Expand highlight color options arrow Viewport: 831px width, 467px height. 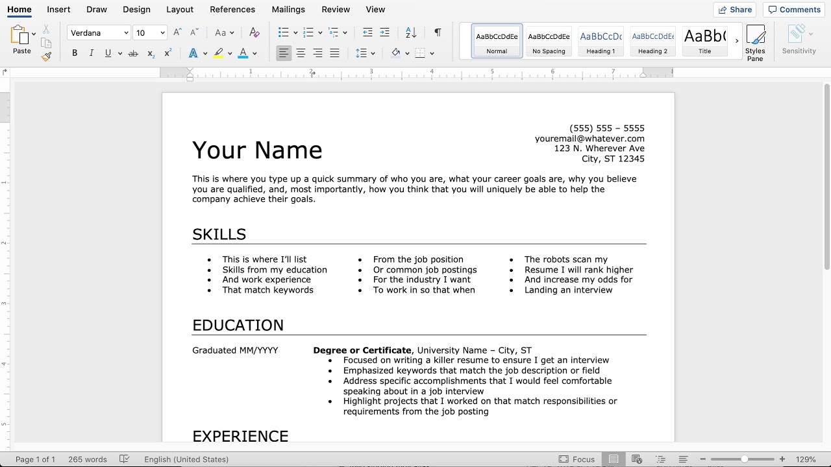coord(230,53)
